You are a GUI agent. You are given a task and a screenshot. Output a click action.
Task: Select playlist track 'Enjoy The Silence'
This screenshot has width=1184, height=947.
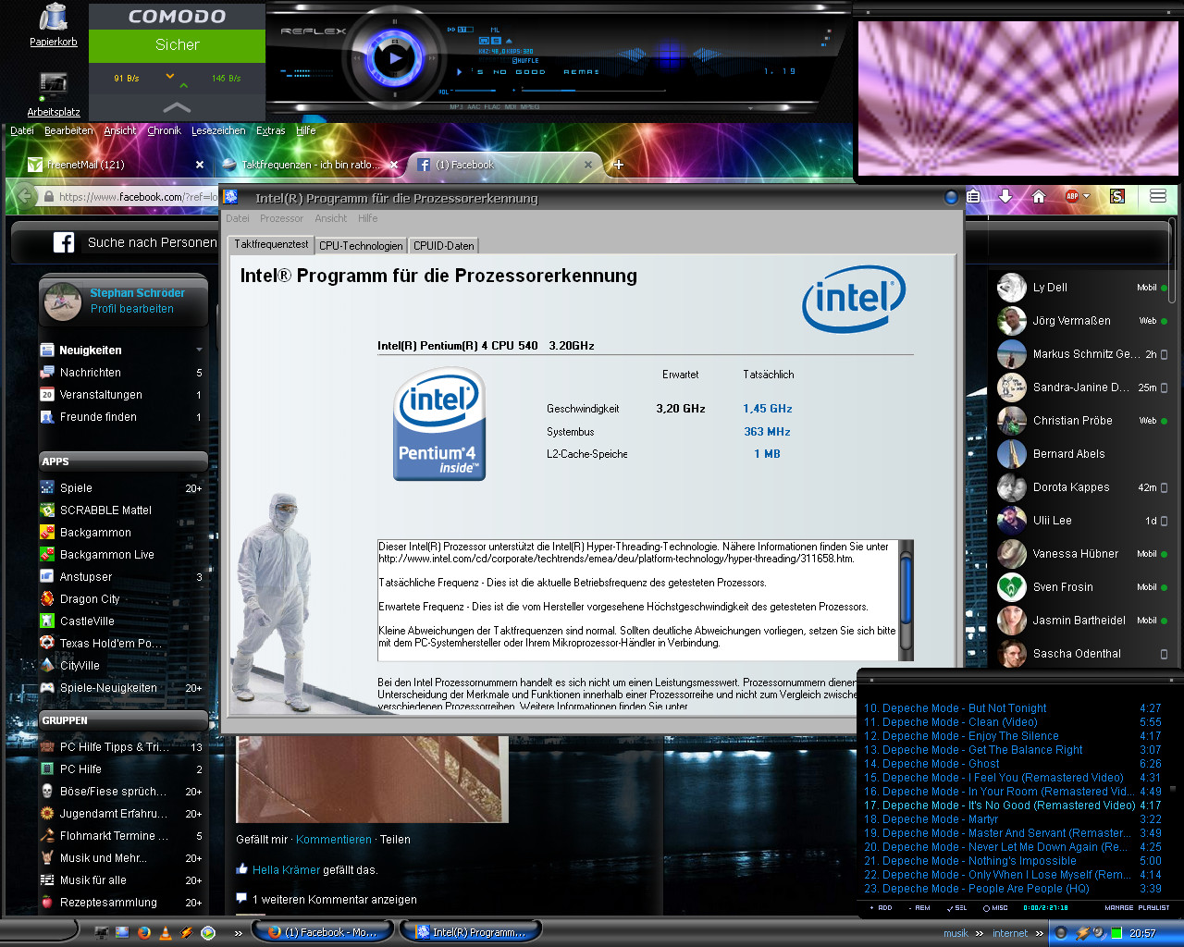point(1013,736)
